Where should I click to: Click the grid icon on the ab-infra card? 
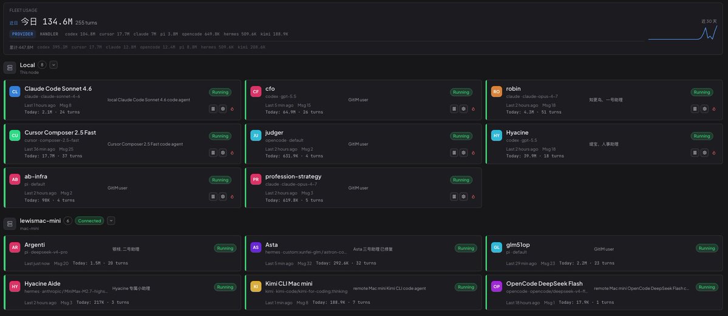tap(213, 197)
